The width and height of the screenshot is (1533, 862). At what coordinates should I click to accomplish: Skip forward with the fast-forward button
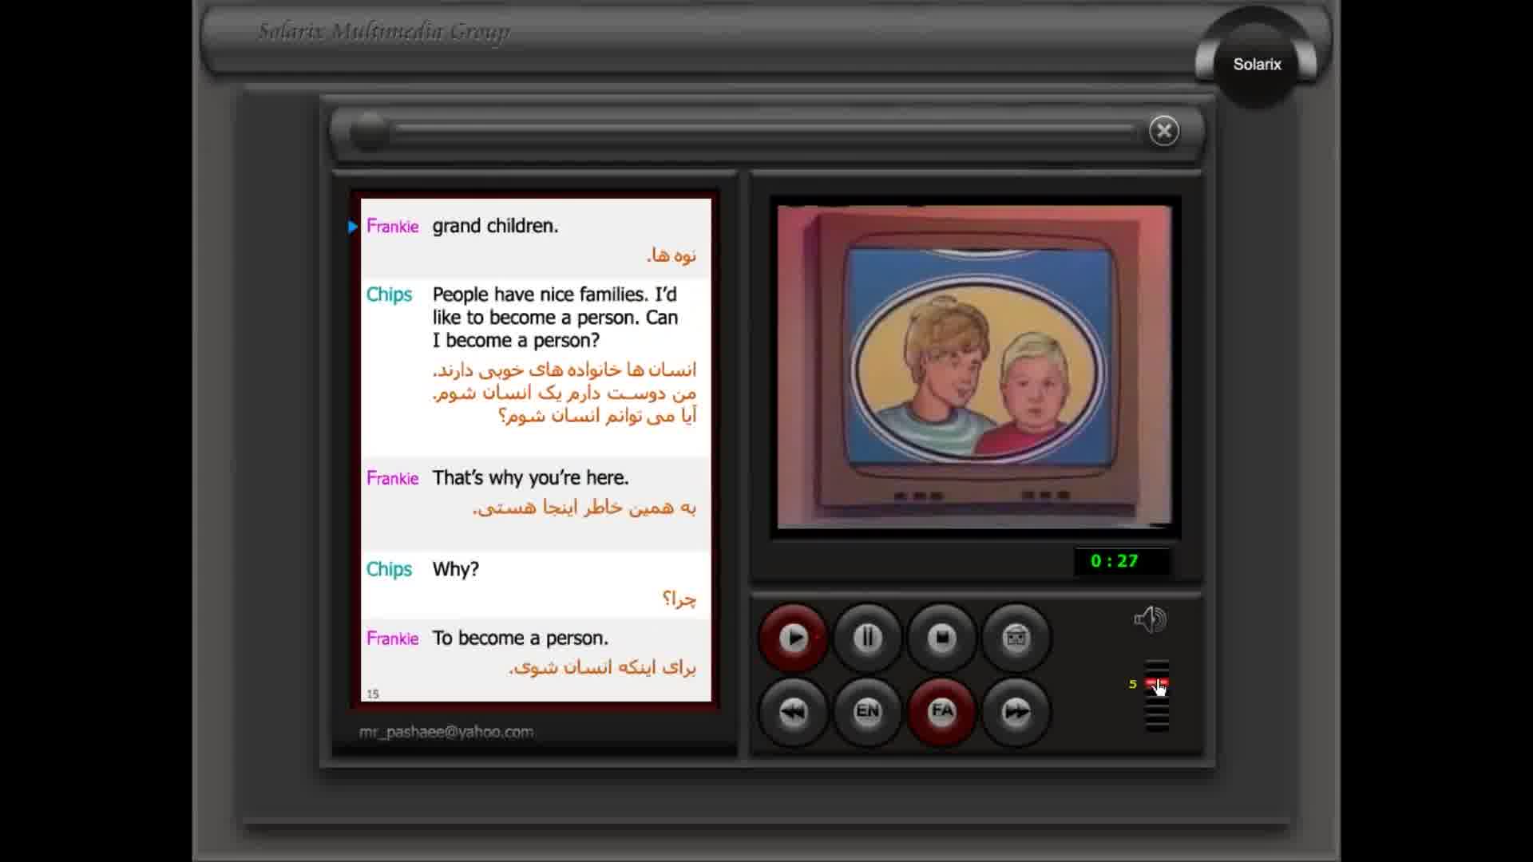(x=1016, y=711)
